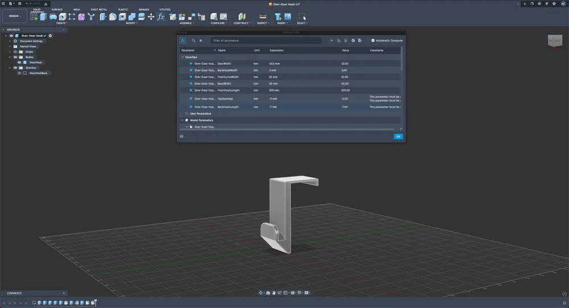Click timeline play button
This screenshot has width=569, height=308.
[x=15, y=303]
